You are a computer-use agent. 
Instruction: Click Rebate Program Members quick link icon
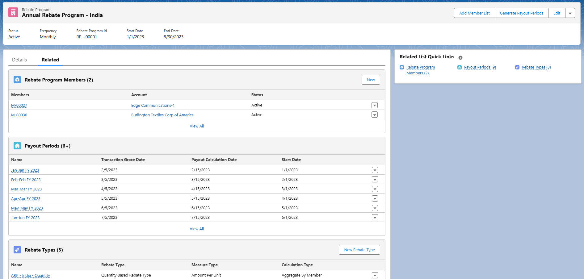point(402,67)
